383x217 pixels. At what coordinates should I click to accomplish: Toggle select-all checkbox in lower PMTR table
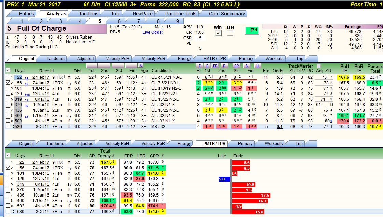coord(8,155)
